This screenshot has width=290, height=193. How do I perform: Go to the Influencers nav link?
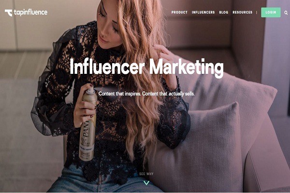coord(203,13)
